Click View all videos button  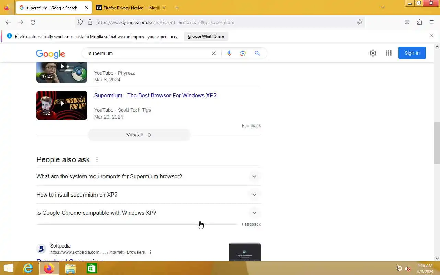[x=139, y=135]
